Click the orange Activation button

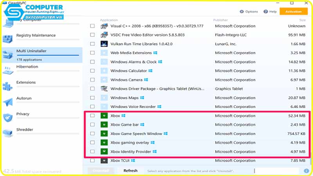(293, 12)
